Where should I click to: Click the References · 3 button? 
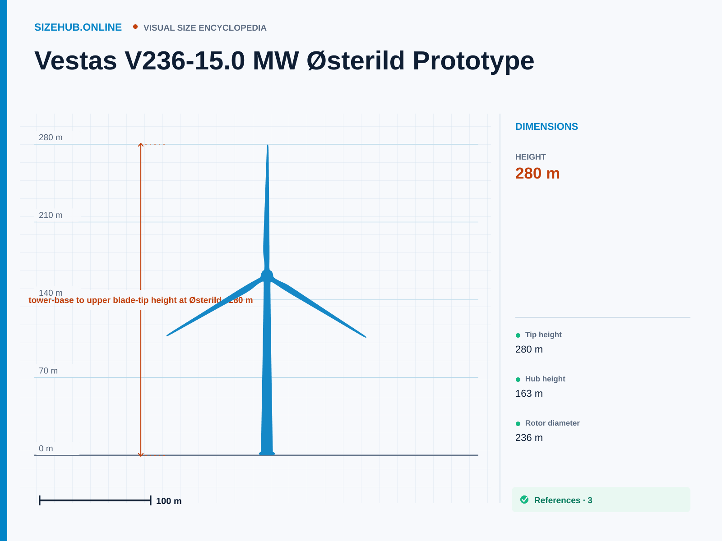tap(601, 500)
